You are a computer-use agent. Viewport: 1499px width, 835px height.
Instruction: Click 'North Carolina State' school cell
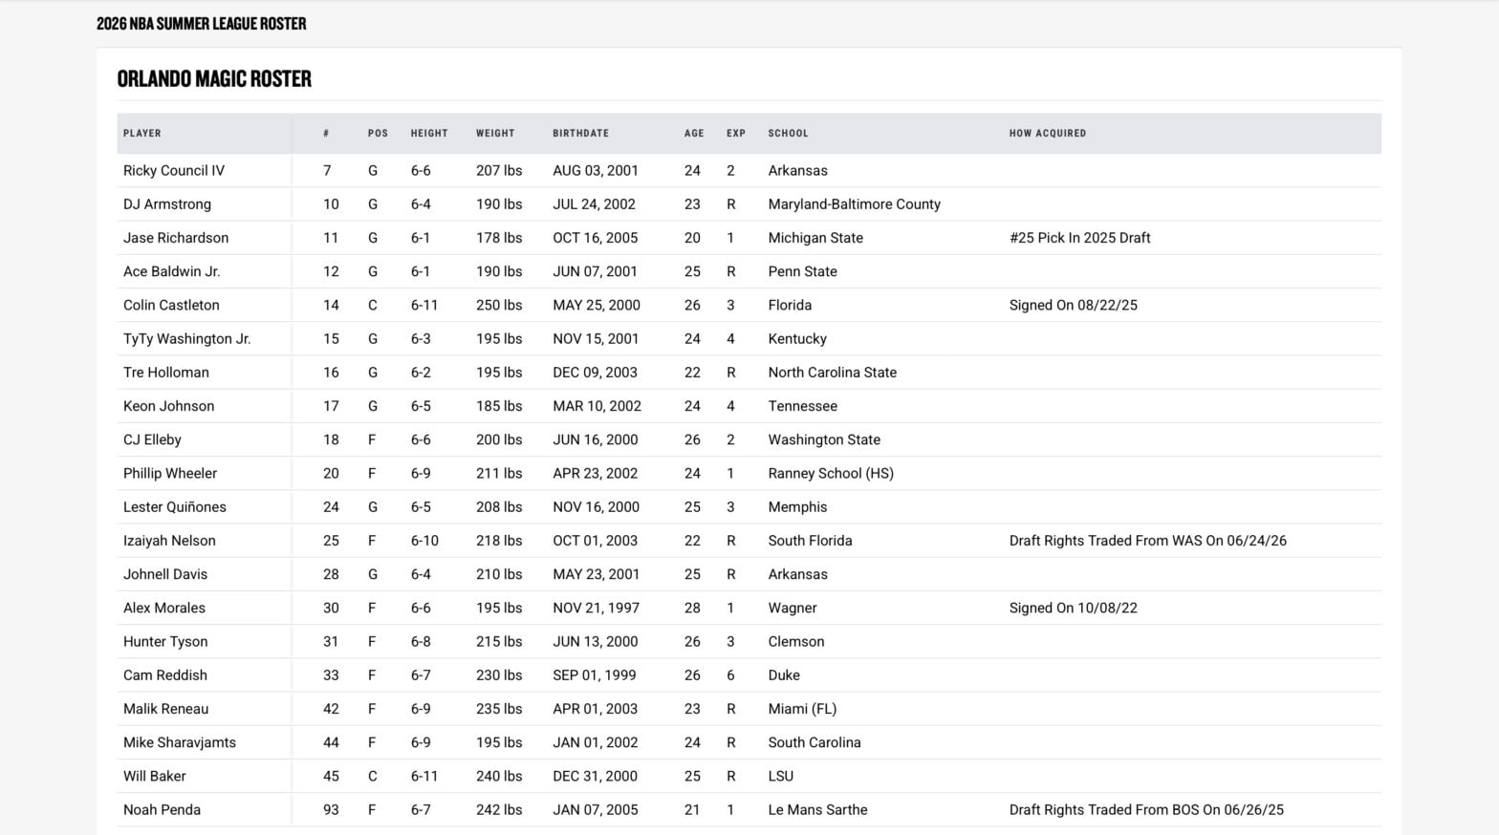coord(833,372)
